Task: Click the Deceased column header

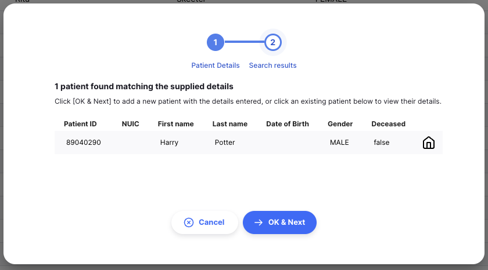Action: click(389, 124)
